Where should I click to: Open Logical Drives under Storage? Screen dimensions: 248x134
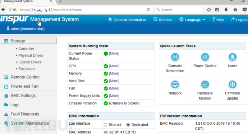(x=30, y=62)
